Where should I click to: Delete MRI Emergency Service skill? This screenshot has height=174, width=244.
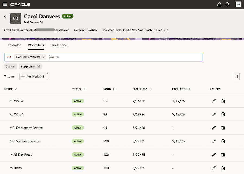tap(223, 128)
